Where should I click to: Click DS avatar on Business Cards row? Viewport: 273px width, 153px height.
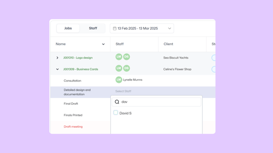[x=126, y=68]
